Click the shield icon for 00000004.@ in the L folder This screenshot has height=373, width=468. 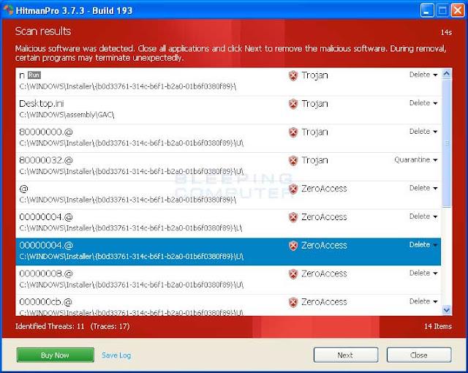tap(293, 217)
